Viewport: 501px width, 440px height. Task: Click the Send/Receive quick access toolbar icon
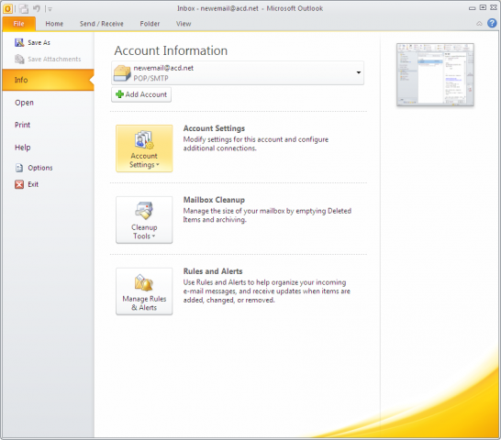[x=23, y=9]
